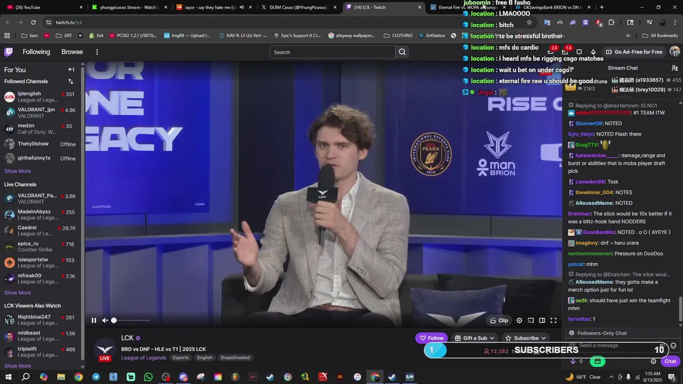
Task: Click the English tag
Action: coord(204,358)
